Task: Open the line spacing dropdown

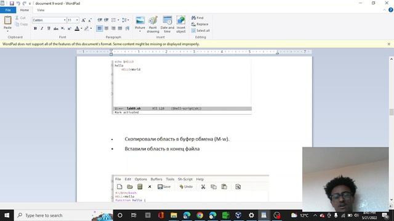Action: click(125, 20)
